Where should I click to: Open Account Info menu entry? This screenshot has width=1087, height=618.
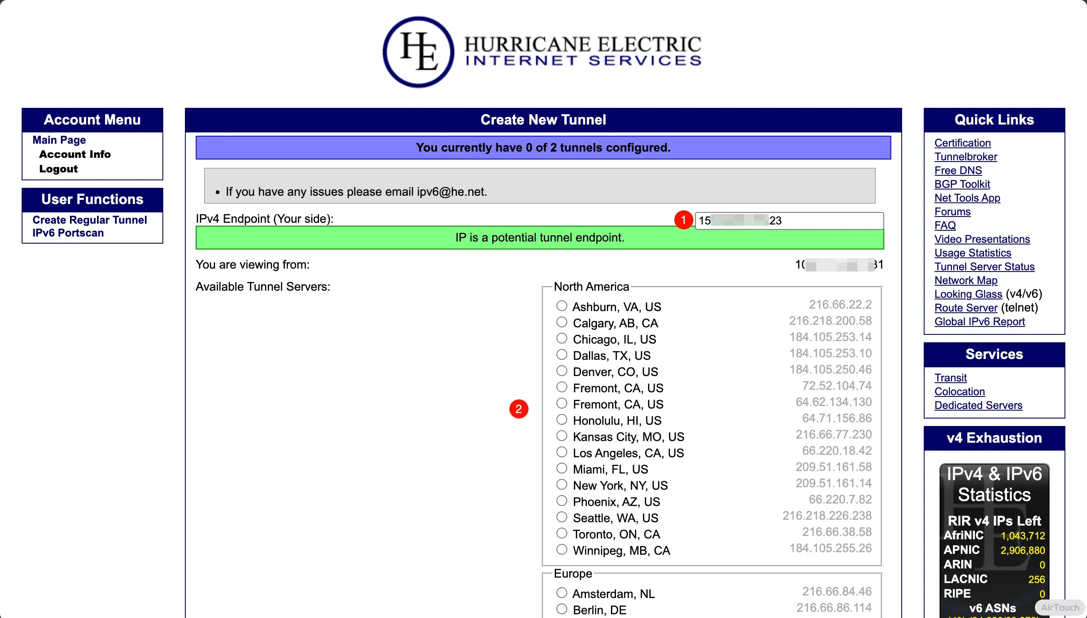(75, 154)
